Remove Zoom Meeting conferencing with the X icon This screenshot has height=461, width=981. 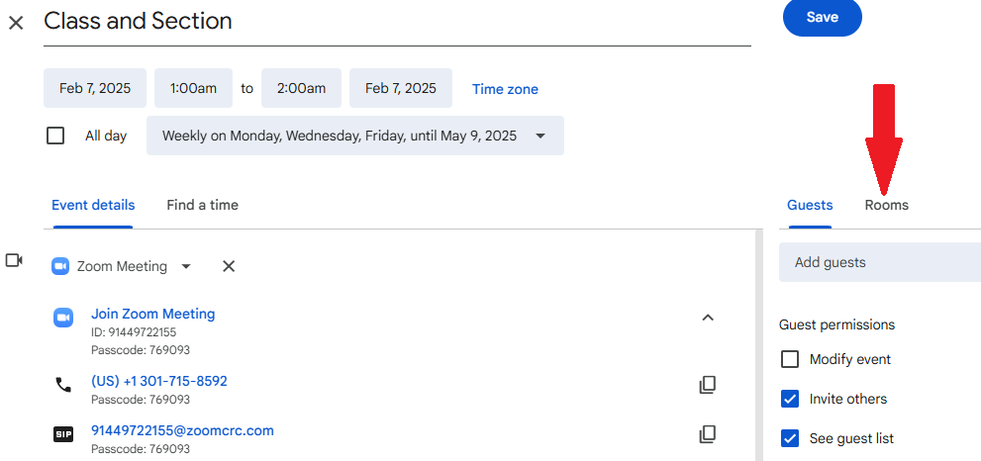(229, 266)
